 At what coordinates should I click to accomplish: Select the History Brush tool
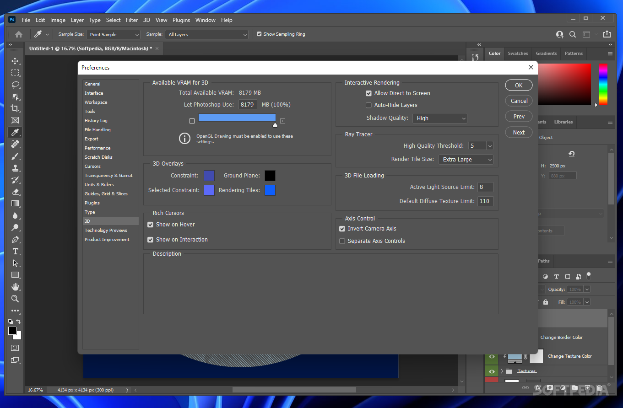tap(15, 180)
